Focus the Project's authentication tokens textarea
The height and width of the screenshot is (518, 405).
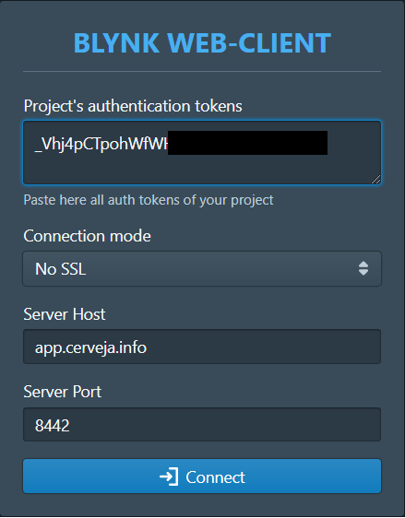pyautogui.click(x=202, y=152)
